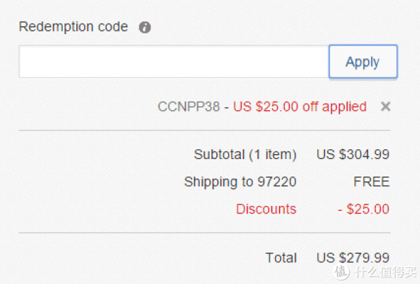
Task: Click Shipping to 97220 text
Action: pos(240,182)
